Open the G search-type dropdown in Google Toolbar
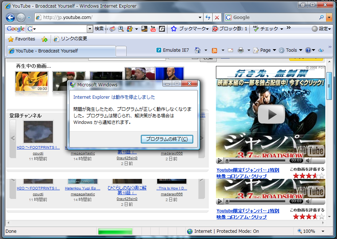The image size is (337, 239). [31, 28]
